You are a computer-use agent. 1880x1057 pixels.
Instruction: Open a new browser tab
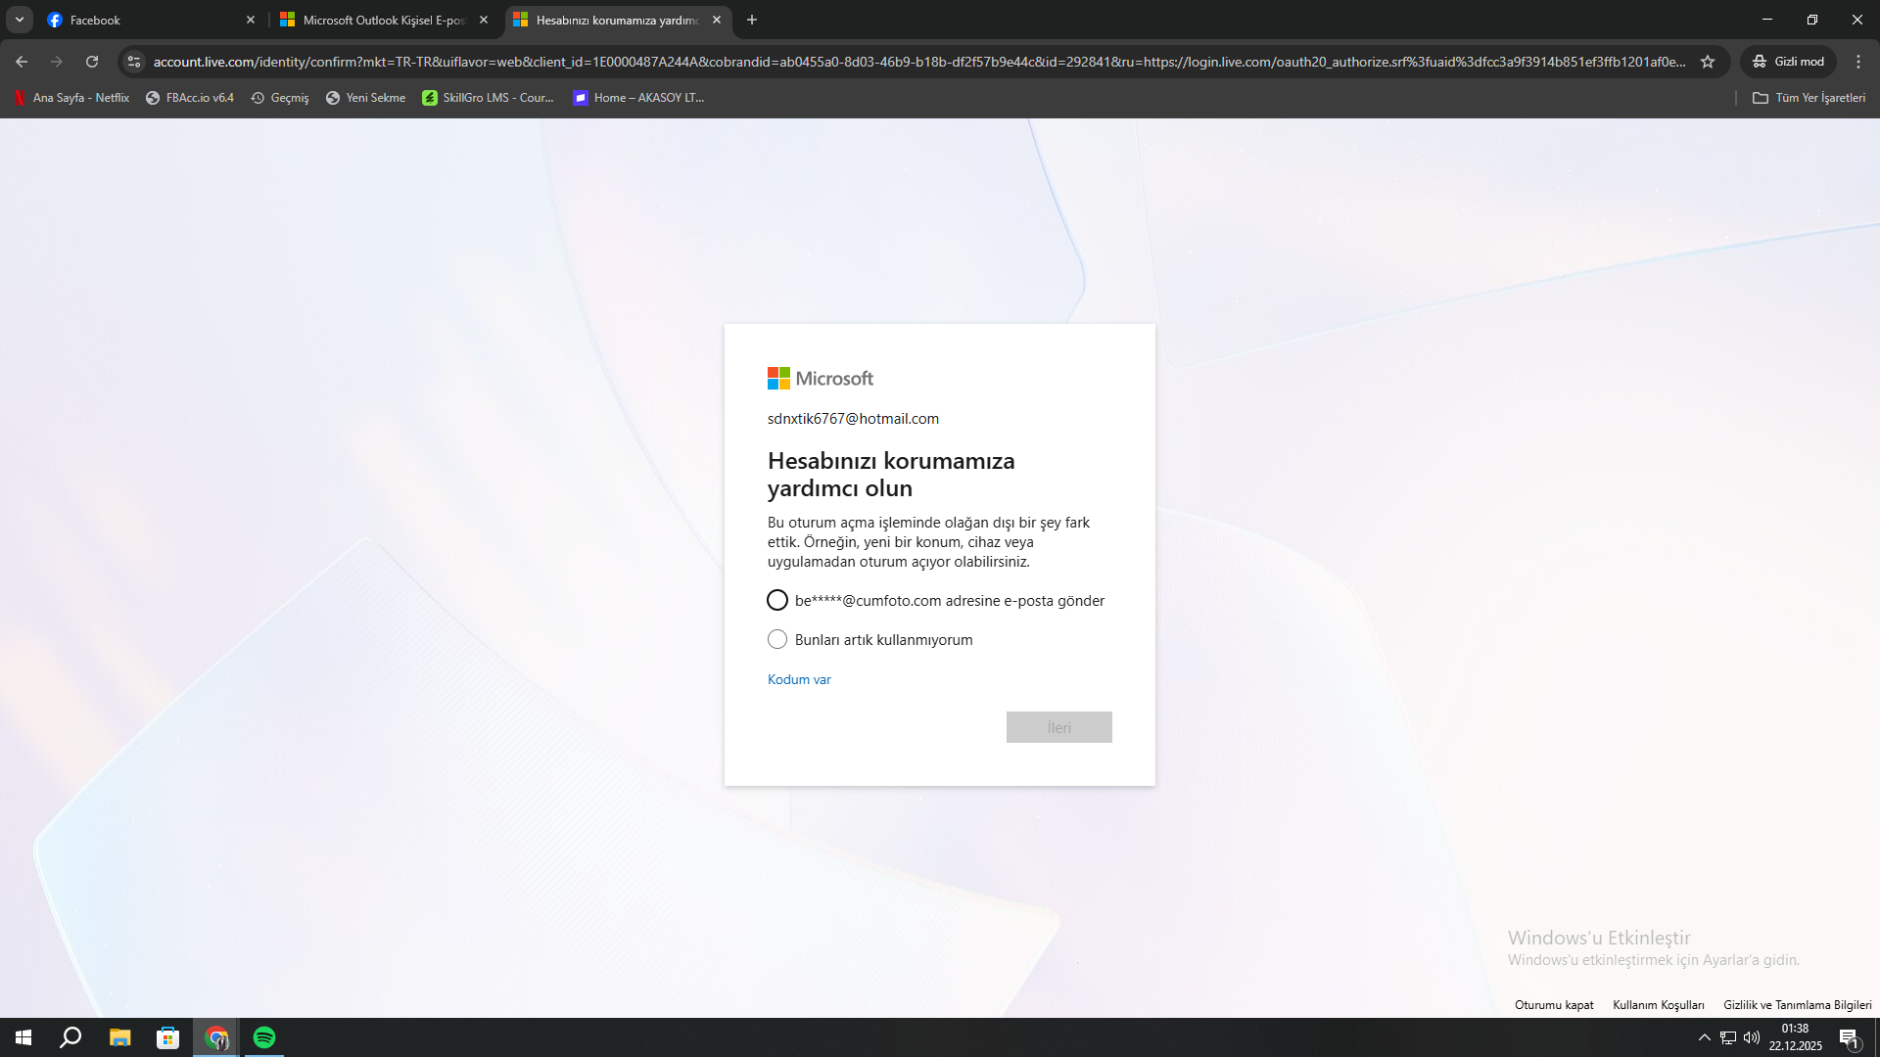[x=752, y=20]
